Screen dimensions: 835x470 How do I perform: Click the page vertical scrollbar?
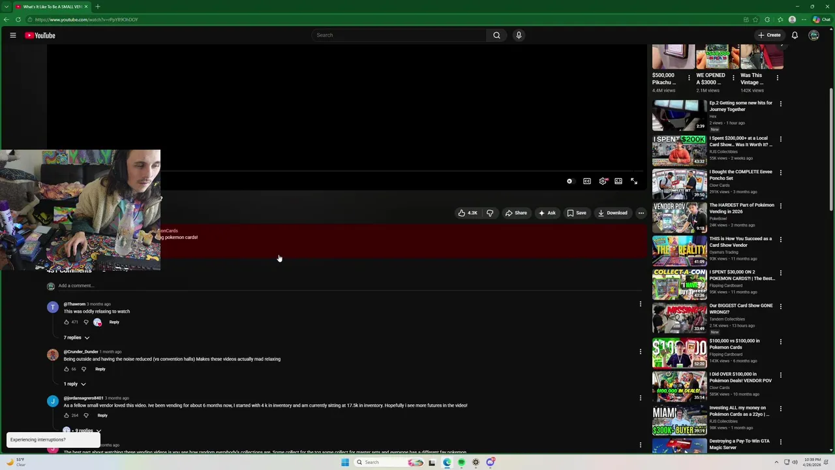(831, 150)
